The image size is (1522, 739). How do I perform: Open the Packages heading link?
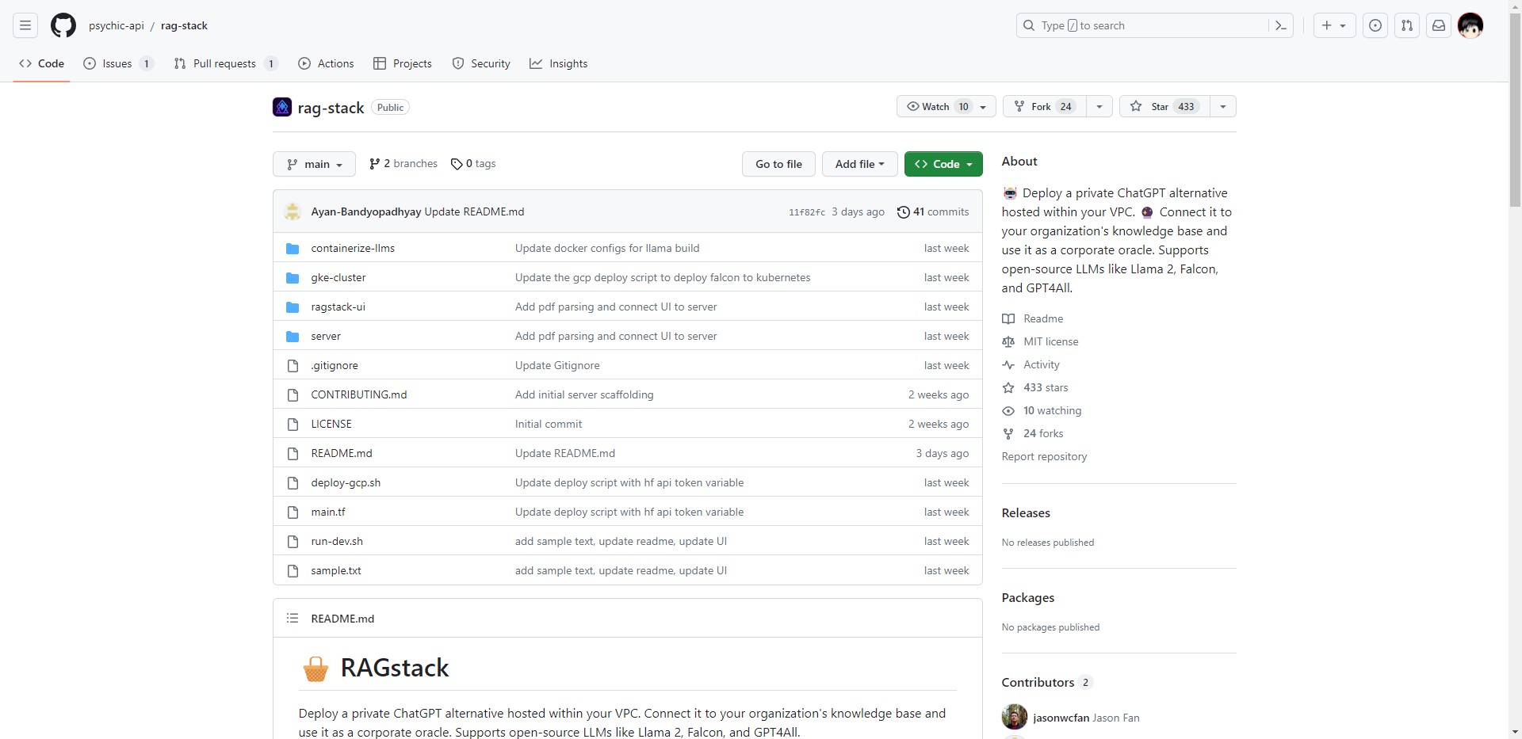pyautogui.click(x=1027, y=597)
